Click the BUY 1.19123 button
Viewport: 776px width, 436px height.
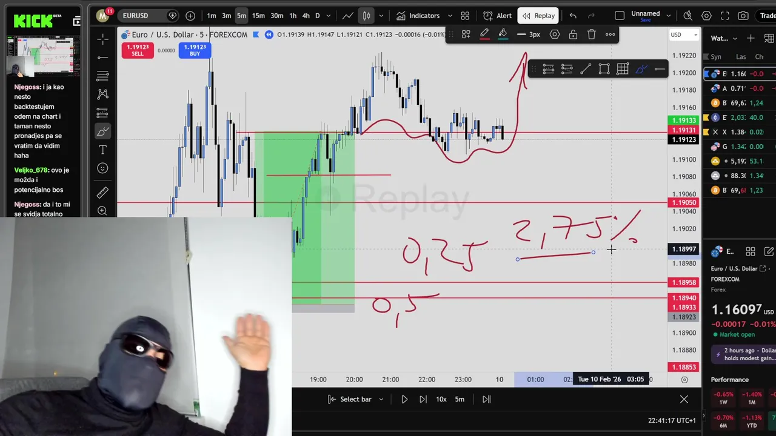click(195, 50)
